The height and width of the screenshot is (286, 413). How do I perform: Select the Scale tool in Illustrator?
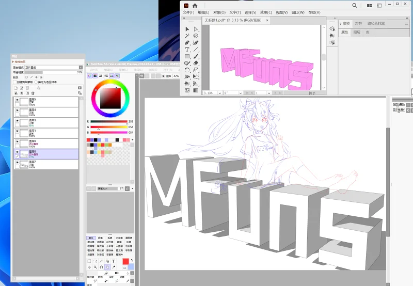coord(196,70)
